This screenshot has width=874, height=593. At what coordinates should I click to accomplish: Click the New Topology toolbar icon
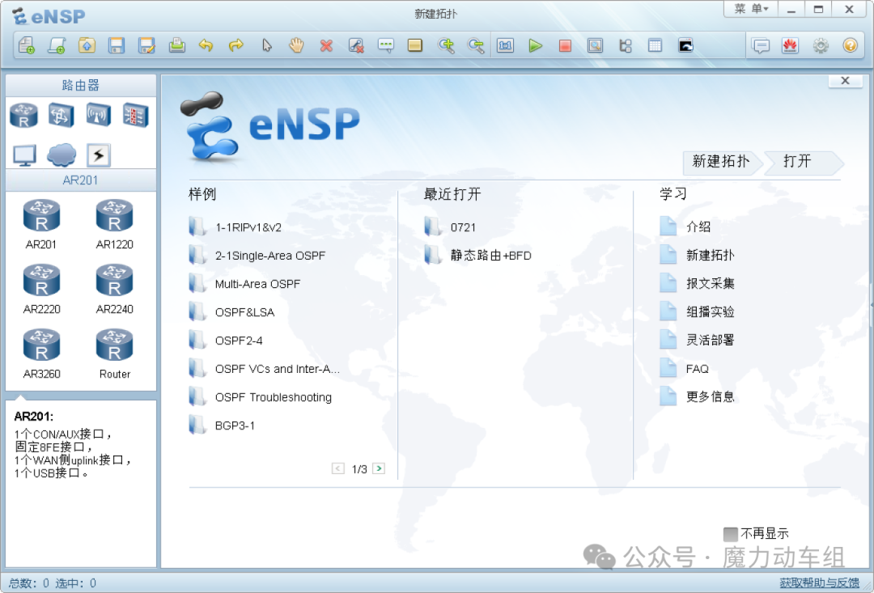point(27,45)
